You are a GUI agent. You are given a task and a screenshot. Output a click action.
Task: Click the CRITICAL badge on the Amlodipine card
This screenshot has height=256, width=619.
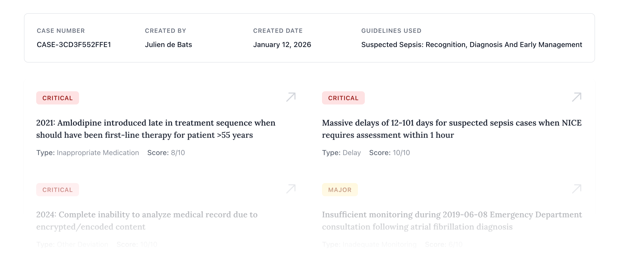click(x=57, y=98)
